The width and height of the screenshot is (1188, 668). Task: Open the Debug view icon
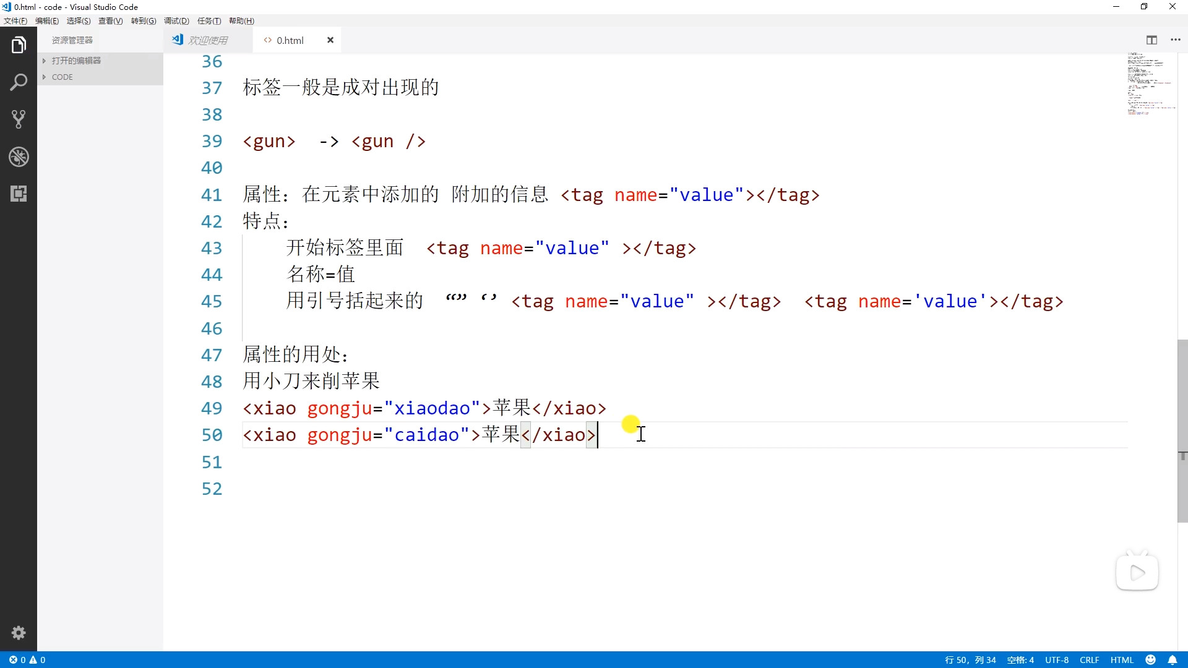19,156
